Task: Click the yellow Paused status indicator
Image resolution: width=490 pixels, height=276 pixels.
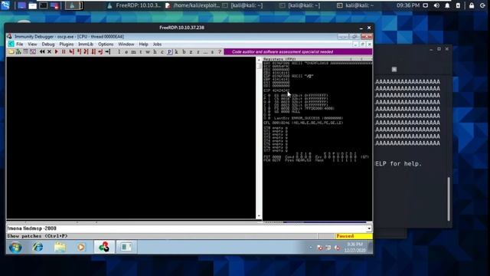Action: (354, 236)
